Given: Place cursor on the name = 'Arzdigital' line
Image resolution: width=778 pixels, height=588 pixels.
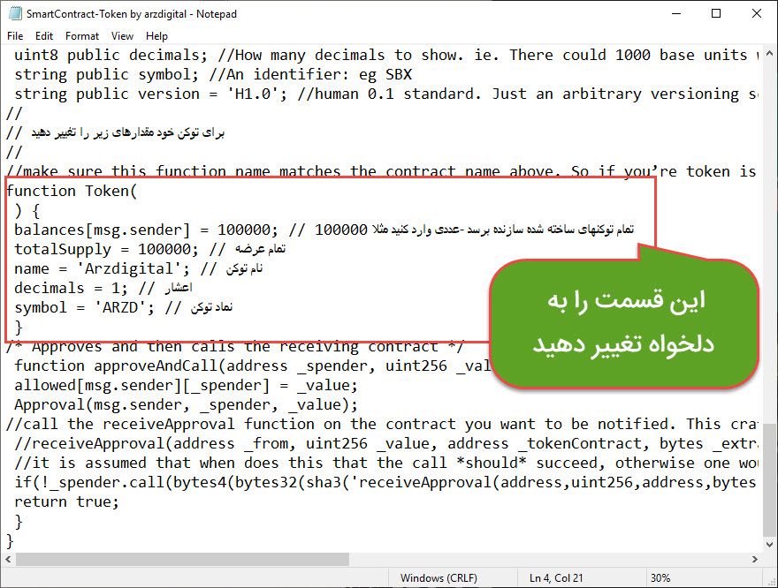Looking at the screenshot, I should 106,268.
